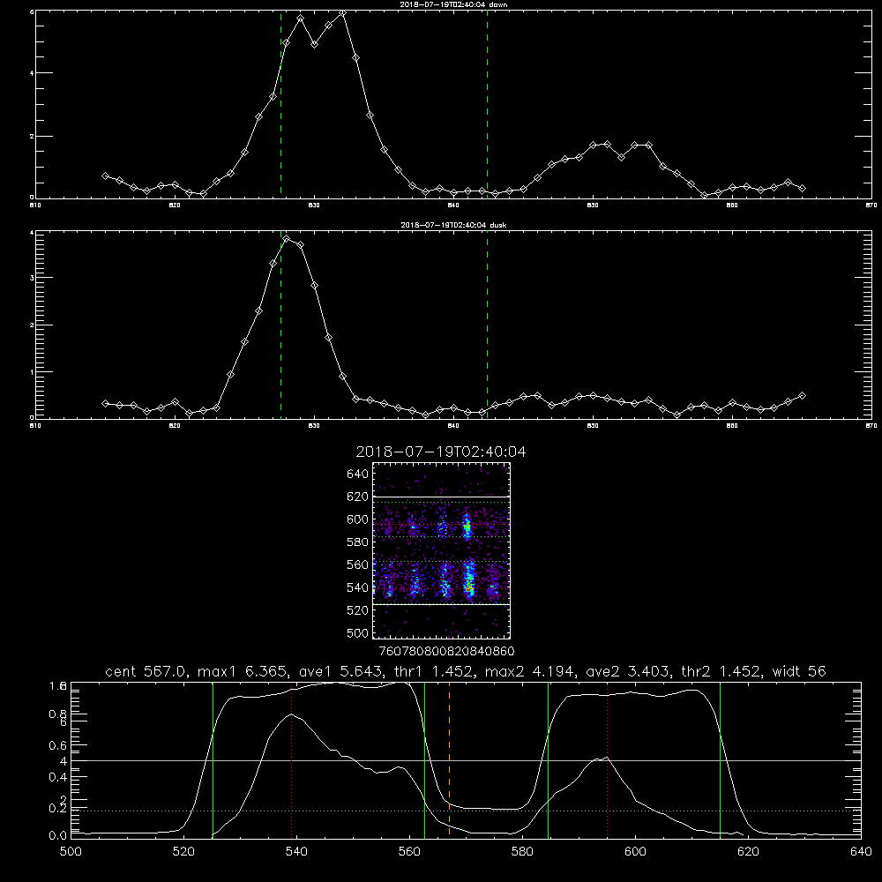Click the dotted horizontal threshold line in bottom plot
This screenshot has height=882, width=882.
pyautogui.click(x=466, y=811)
